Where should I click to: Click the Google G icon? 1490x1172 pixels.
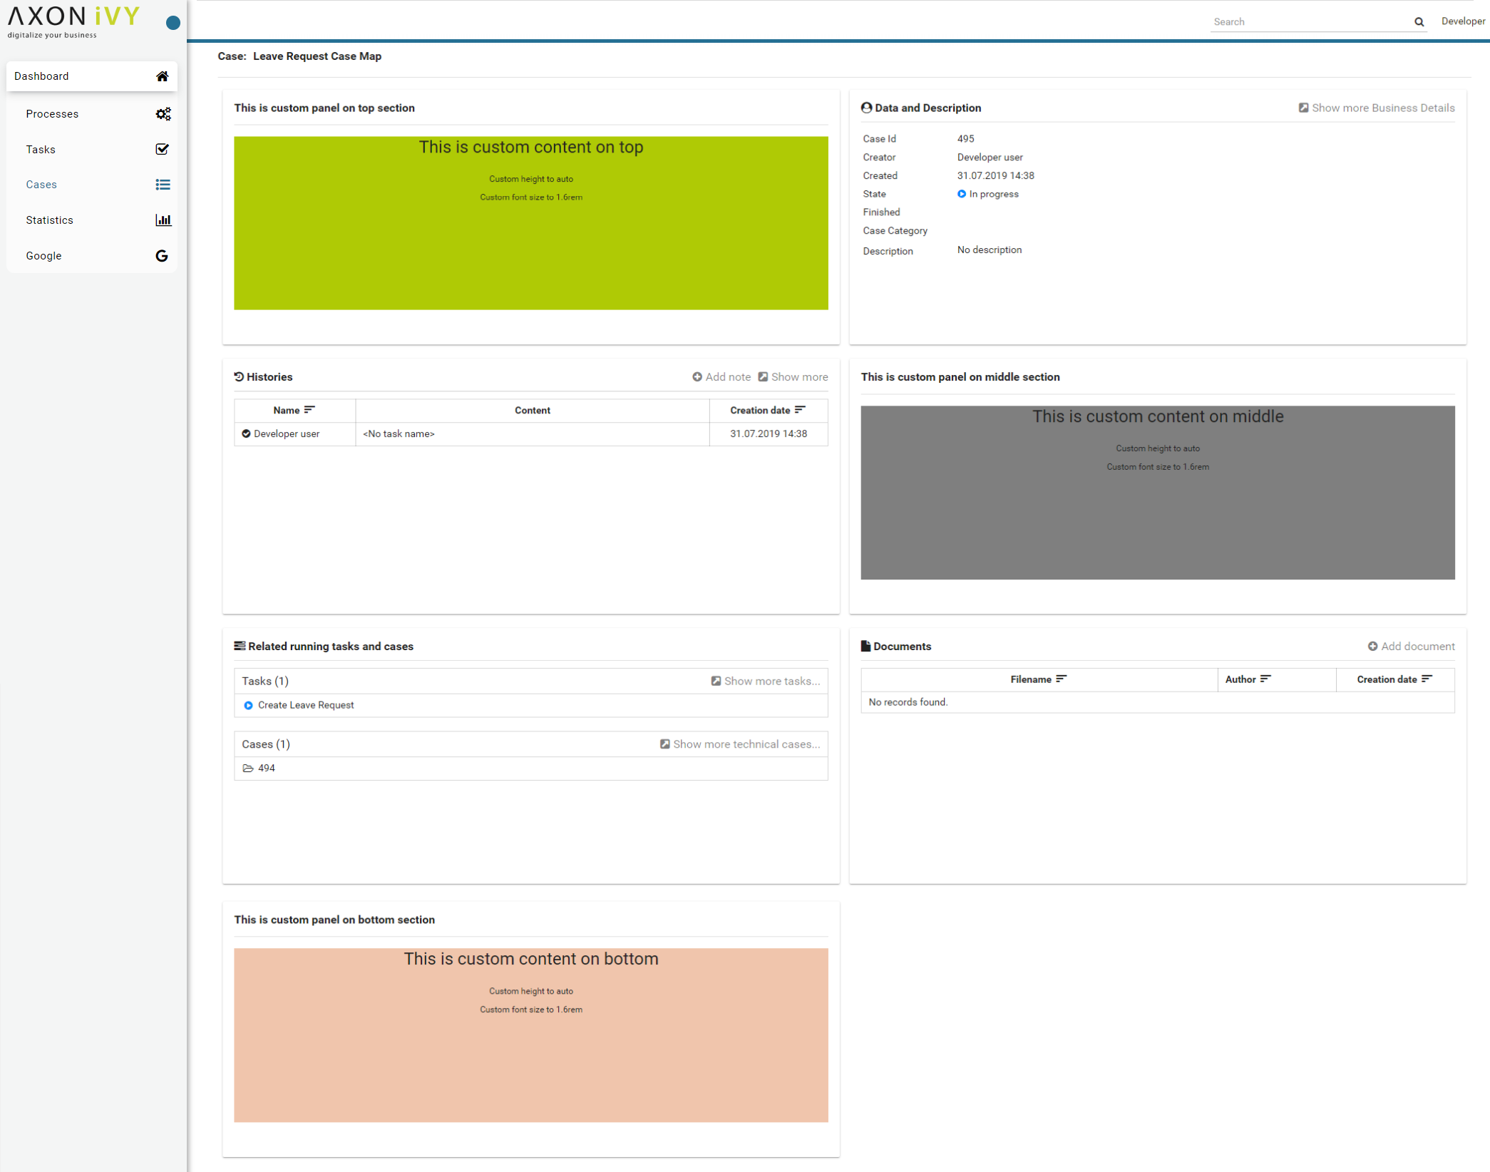point(162,256)
